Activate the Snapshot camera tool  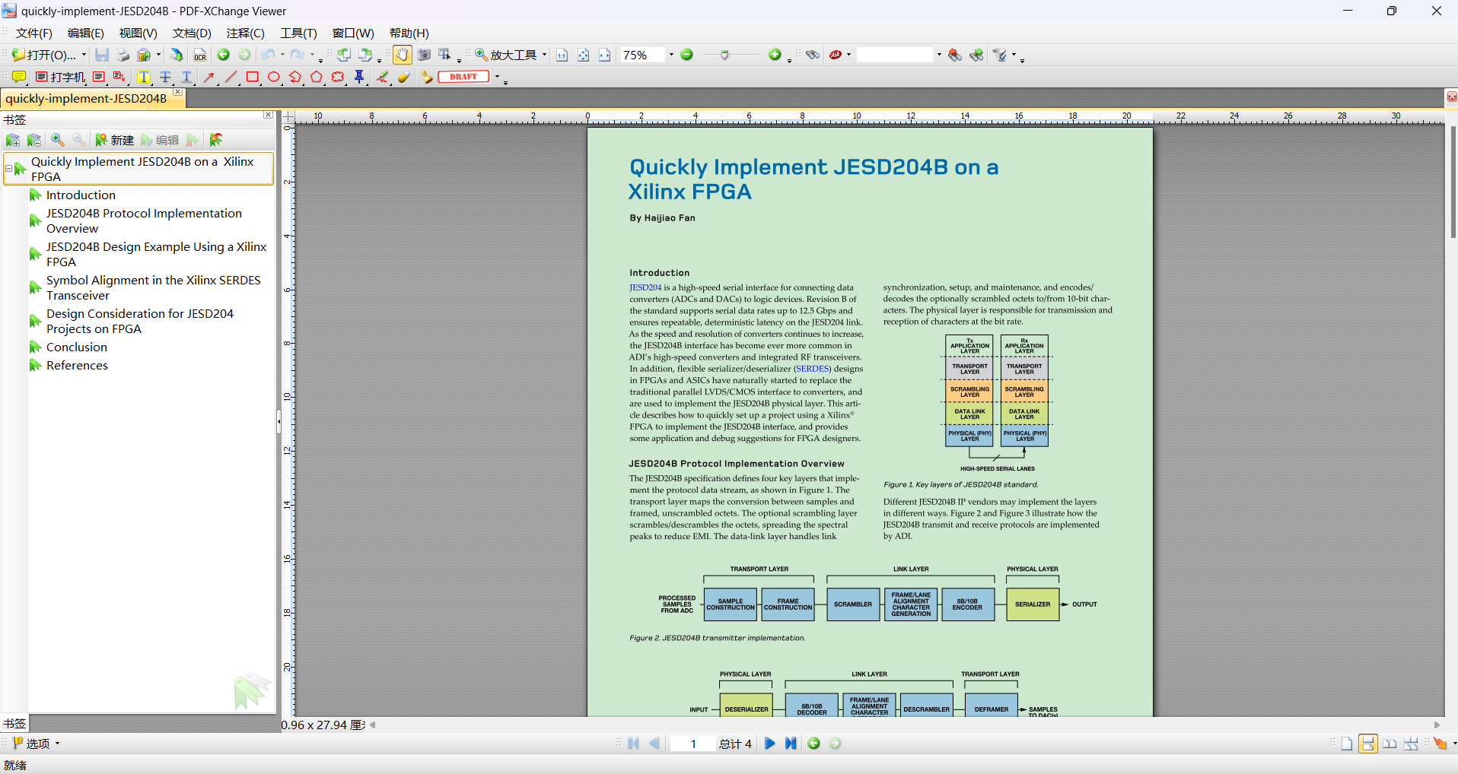point(424,55)
